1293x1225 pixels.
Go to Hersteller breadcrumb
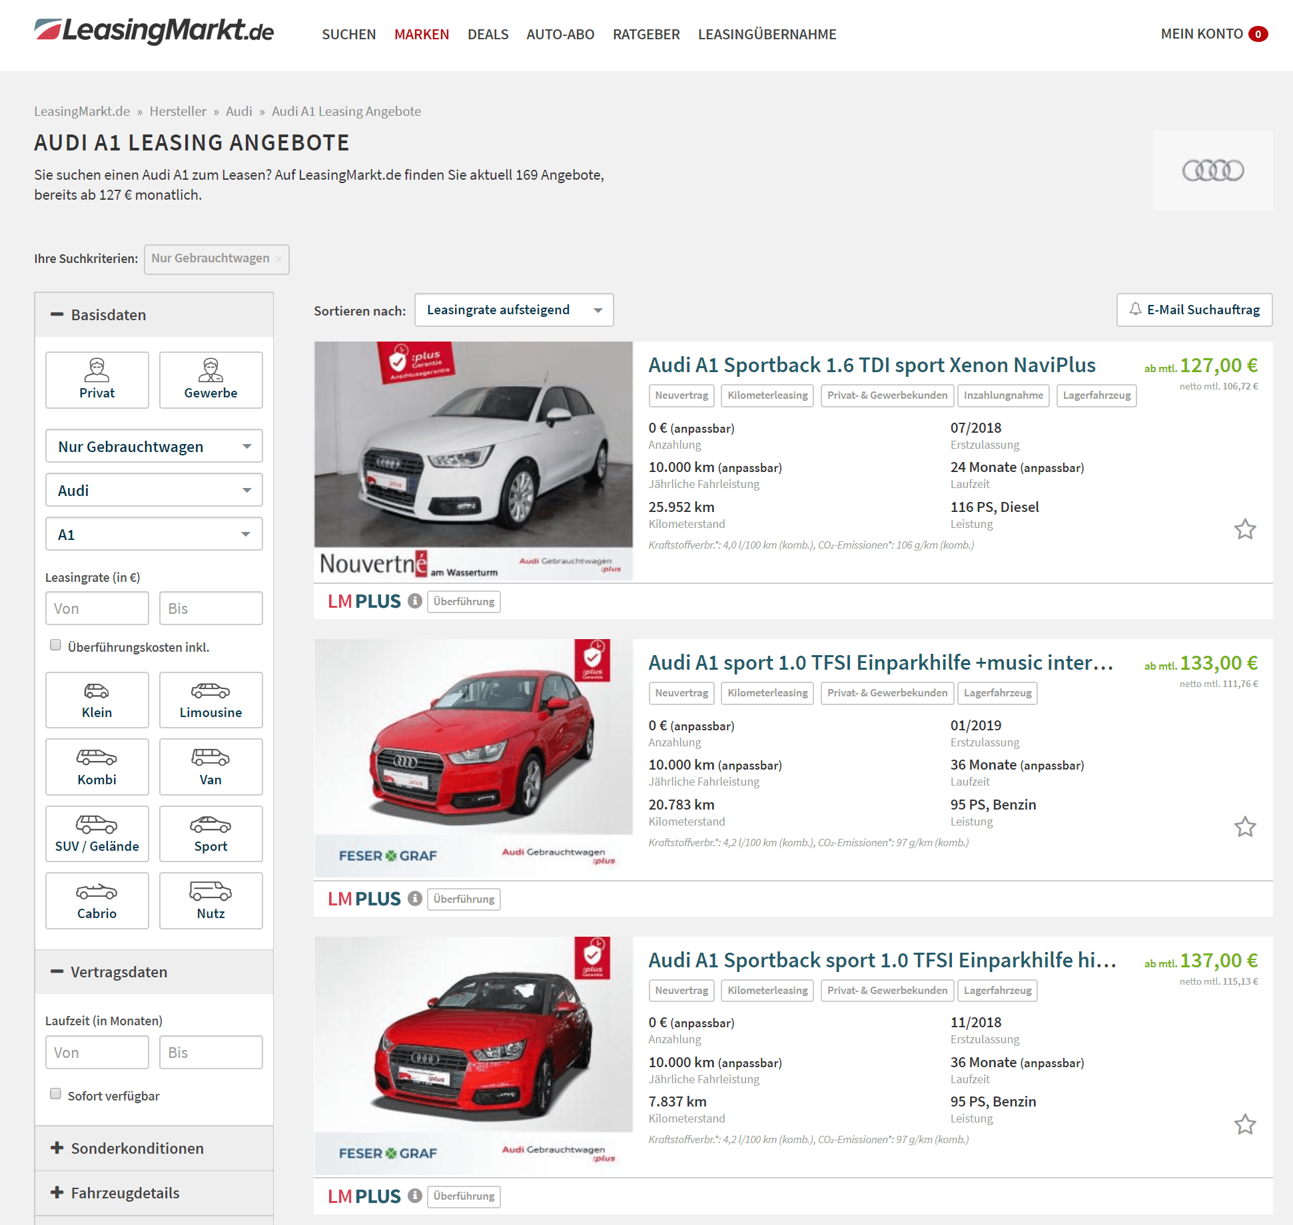point(178,111)
